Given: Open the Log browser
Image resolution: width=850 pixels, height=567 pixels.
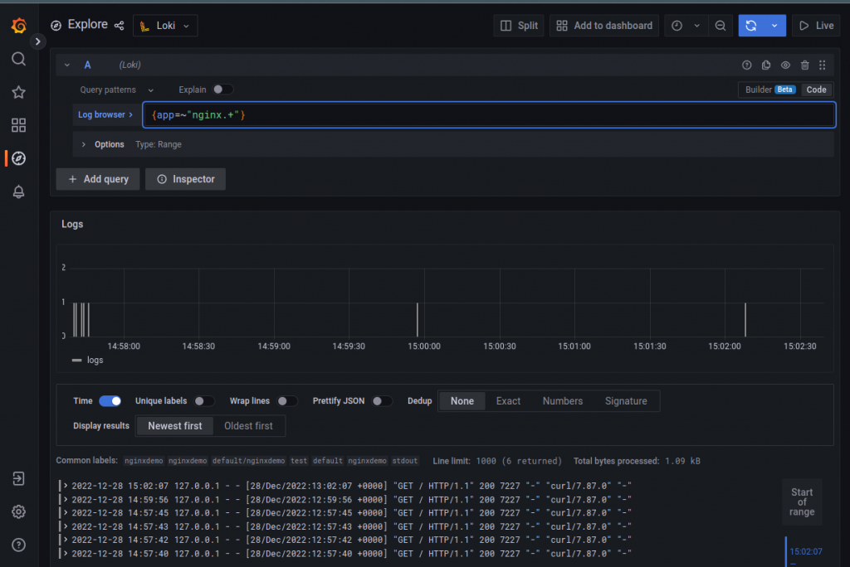Looking at the screenshot, I should tap(103, 114).
